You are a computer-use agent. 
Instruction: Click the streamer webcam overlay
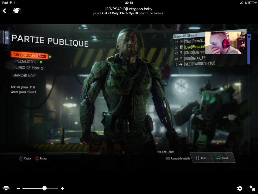[x=225, y=43]
